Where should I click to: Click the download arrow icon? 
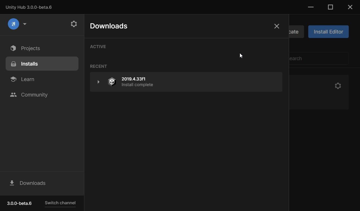pos(12,183)
